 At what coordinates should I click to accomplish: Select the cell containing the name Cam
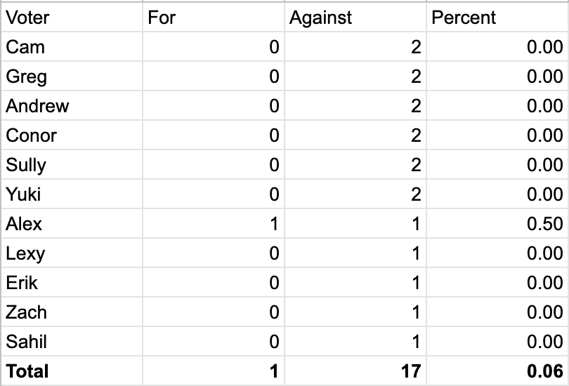point(72,47)
